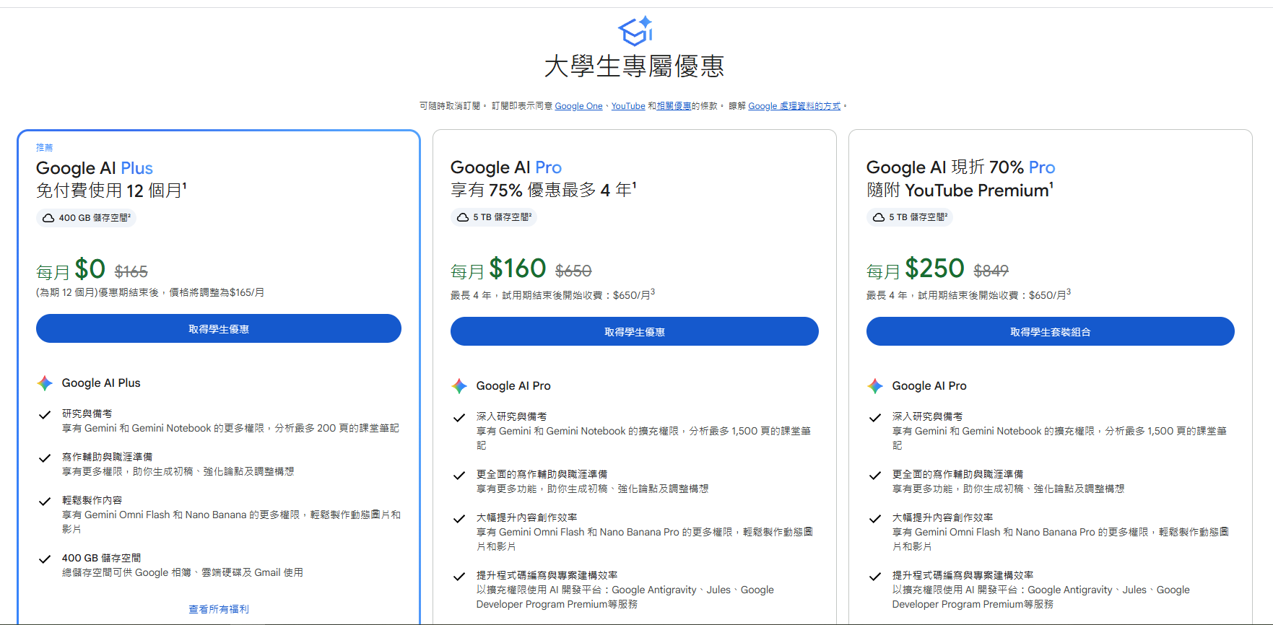Click checkmark beside 深入研究與備考 in the $250 card
This screenshot has width=1273, height=625.
click(x=875, y=418)
